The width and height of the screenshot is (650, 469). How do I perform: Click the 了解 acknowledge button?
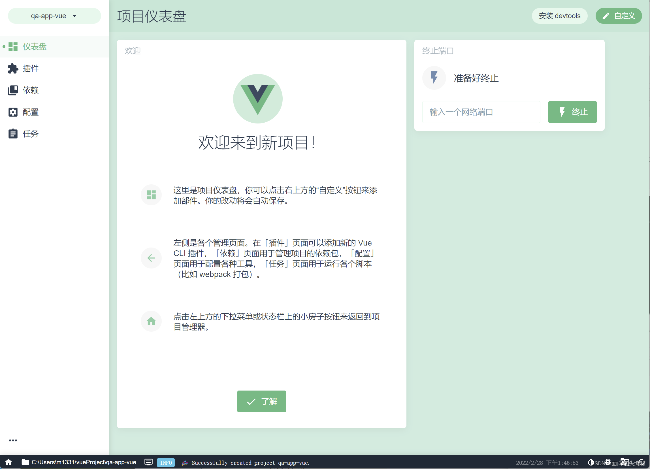tap(261, 401)
